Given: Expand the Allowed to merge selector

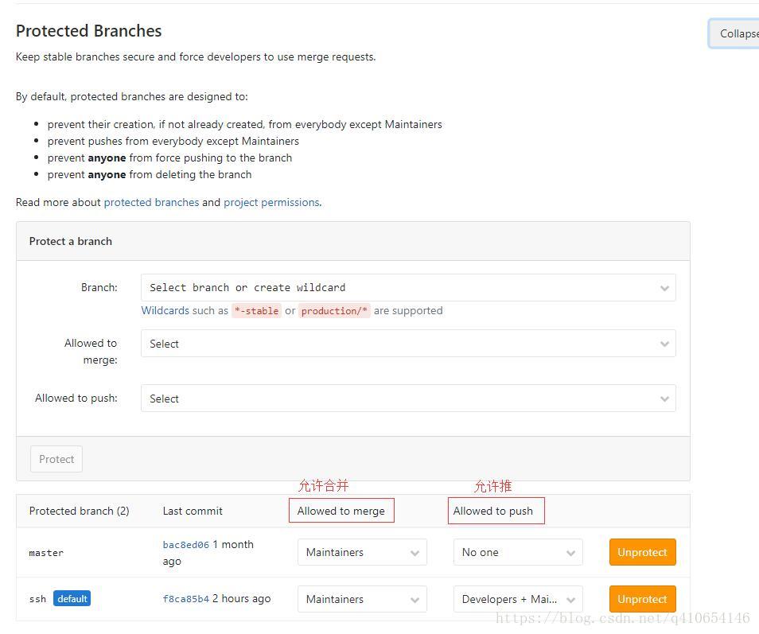Looking at the screenshot, I should coord(407,344).
